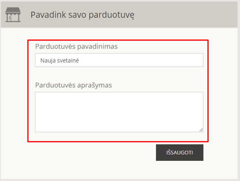
Task: Click the word 'Pavadink' in the header
Action: tap(48, 15)
